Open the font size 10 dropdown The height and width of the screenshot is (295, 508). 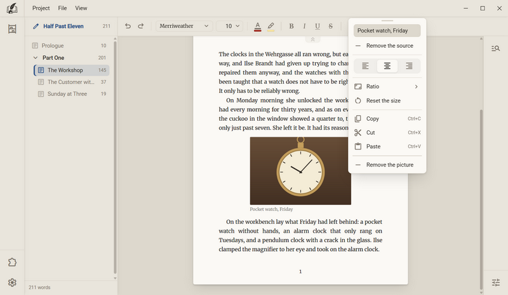point(229,26)
